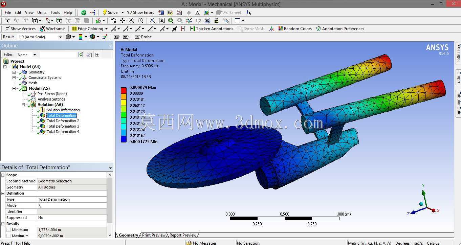This screenshot has width=461, height=245.
Task: Collapse the Solution (A6) tree node
Action: click(x=23, y=105)
